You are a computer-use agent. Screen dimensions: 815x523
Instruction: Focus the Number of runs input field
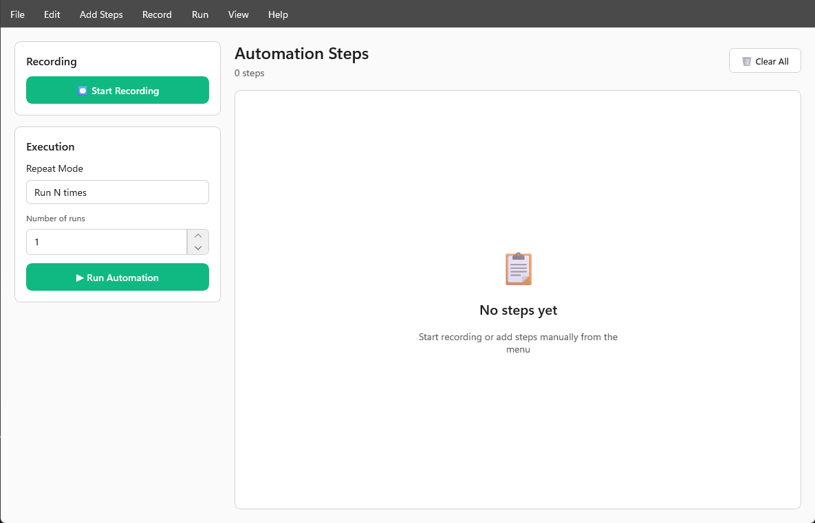pos(107,242)
